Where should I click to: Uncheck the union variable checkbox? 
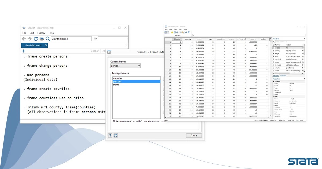click(x=274, y=71)
